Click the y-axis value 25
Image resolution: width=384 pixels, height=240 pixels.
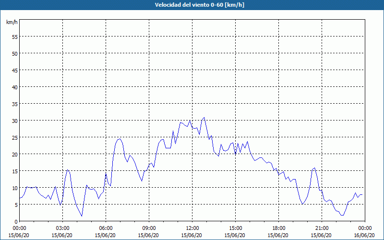pyautogui.click(x=15, y=137)
